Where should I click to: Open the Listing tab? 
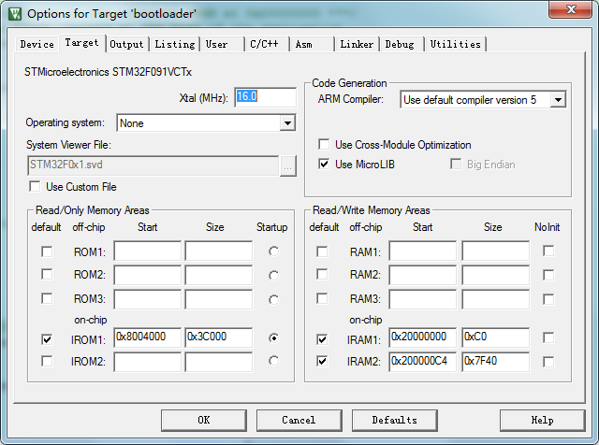point(175,44)
